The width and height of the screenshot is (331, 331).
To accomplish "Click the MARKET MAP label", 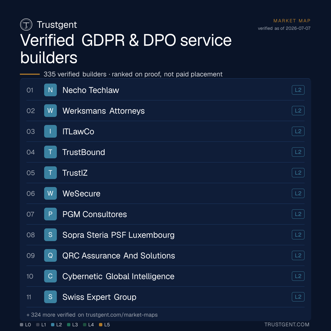I will [x=292, y=21].
